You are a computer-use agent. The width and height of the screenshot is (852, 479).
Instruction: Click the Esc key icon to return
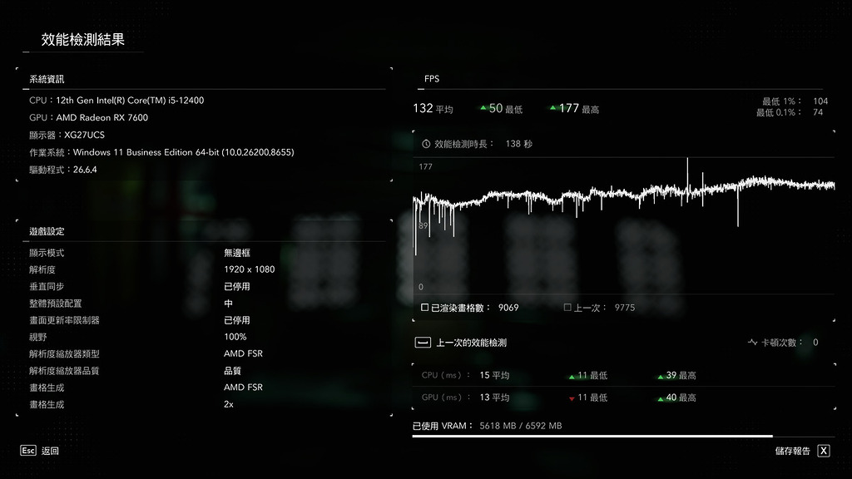click(28, 451)
